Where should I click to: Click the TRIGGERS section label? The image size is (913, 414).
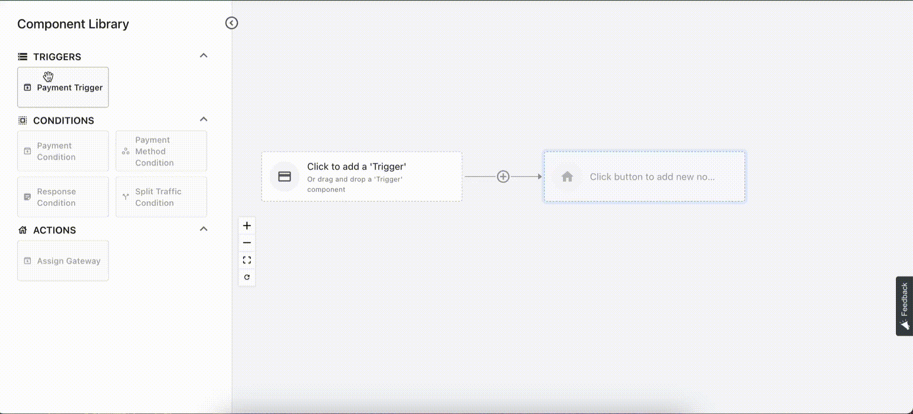click(57, 57)
